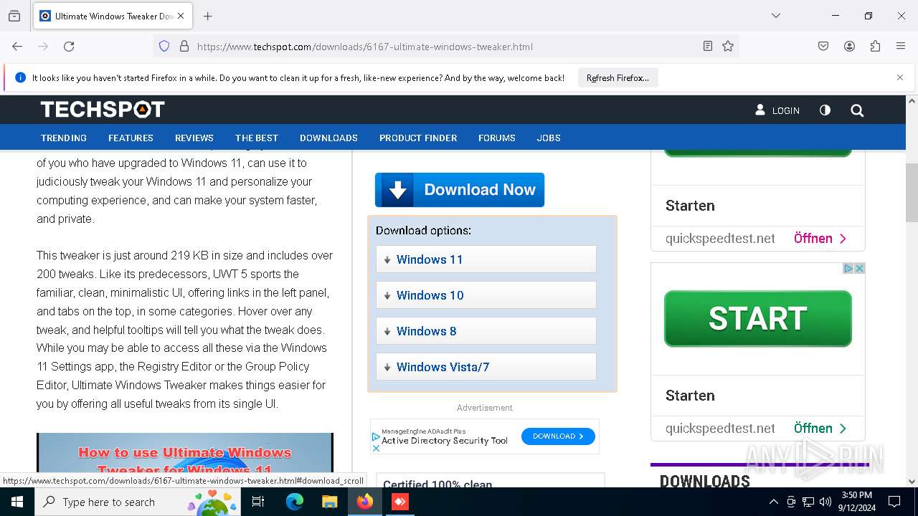Screen dimensions: 918x516
Task: Show site security padlock info
Action: 184,47
